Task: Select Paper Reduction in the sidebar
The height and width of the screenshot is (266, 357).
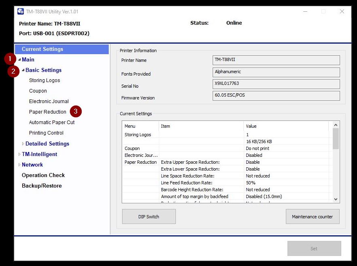Action: pyautogui.click(x=48, y=112)
